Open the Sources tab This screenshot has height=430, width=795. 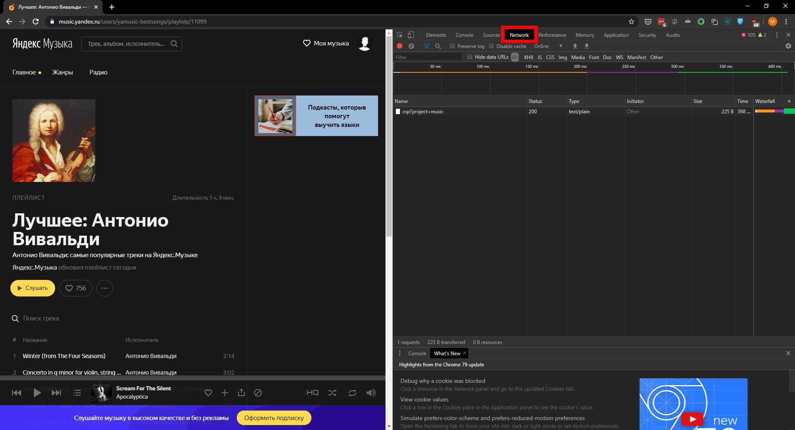491,35
